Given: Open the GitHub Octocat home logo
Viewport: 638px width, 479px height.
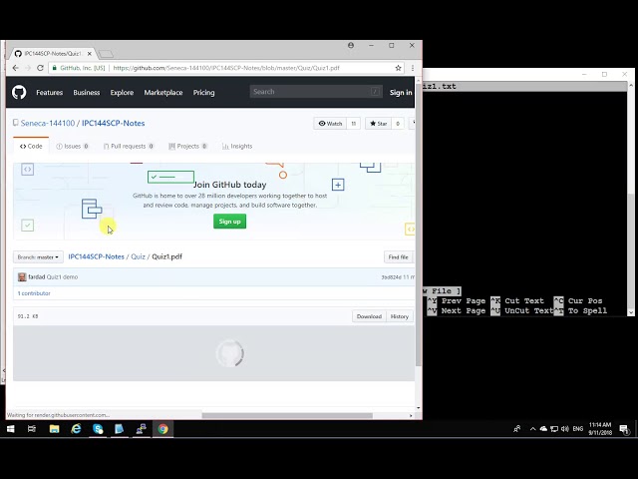Looking at the screenshot, I should tap(19, 92).
